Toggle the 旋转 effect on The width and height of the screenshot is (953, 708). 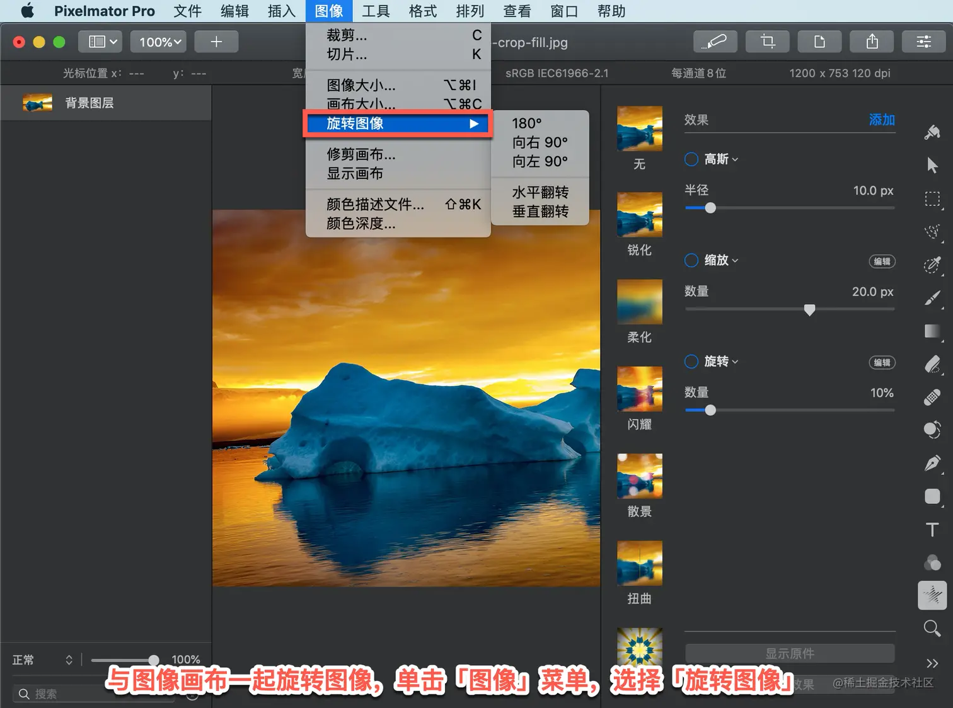[691, 362]
